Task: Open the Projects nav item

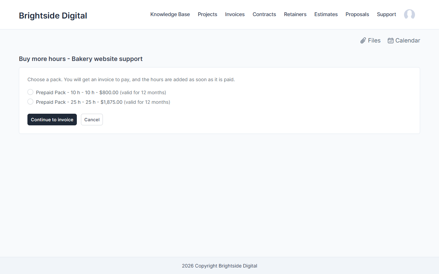Action: pyautogui.click(x=207, y=14)
